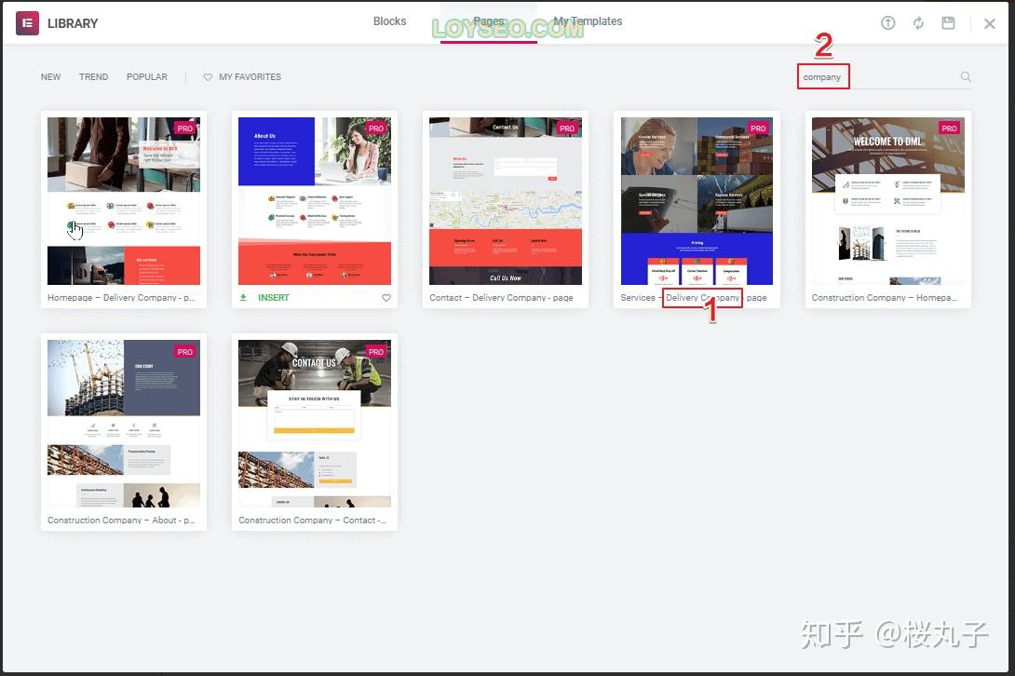Filter templates by TREND
1015x676 pixels.
(x=93, y=77)
